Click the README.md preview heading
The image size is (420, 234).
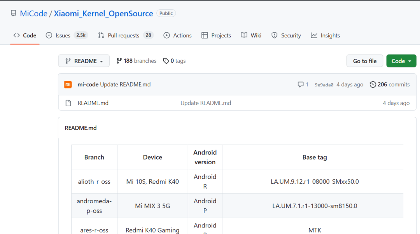pos(80,128)
